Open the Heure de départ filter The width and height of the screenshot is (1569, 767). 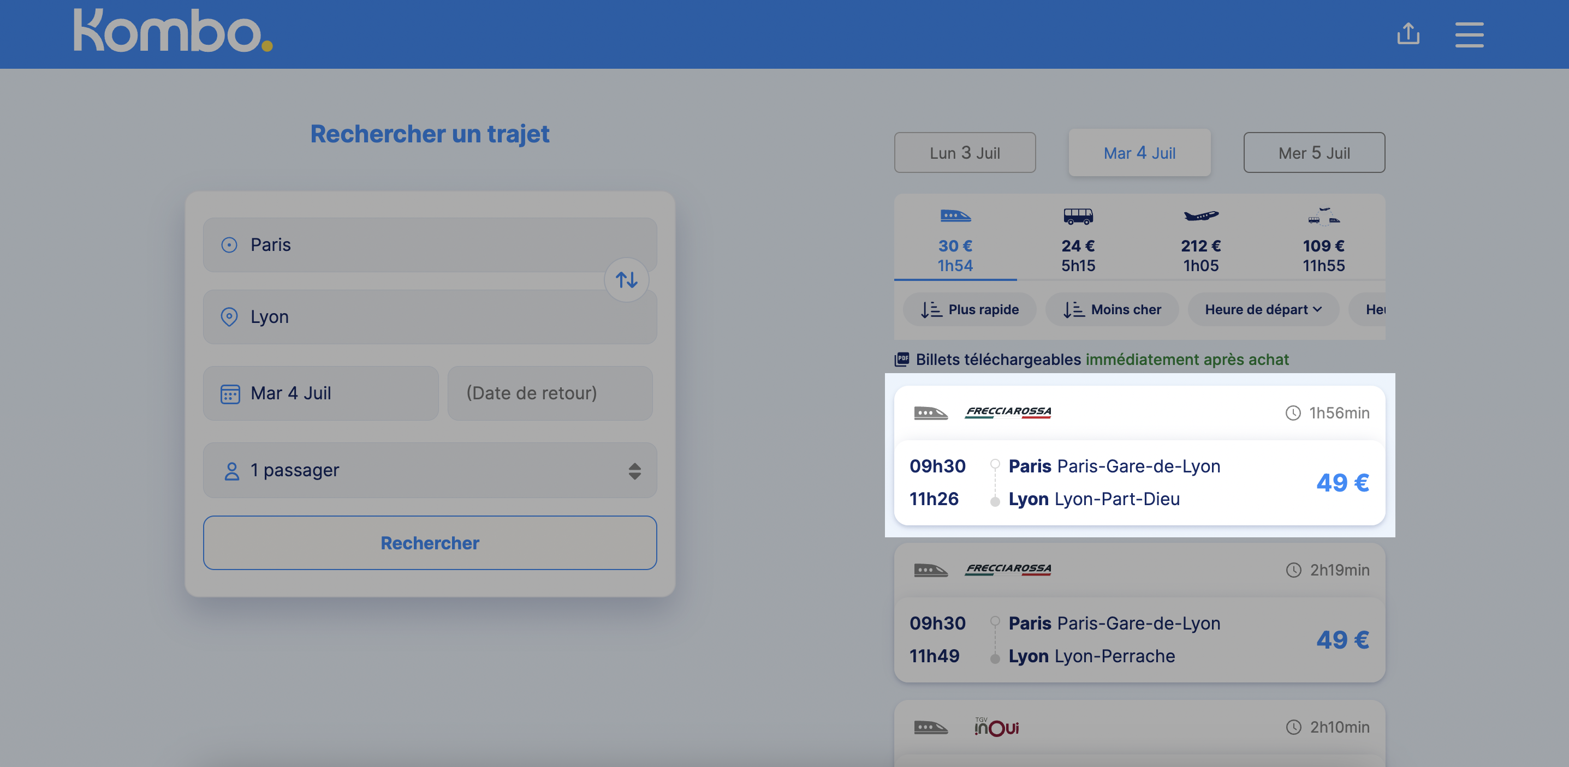pyautogui.click(x=1263, y=309)
